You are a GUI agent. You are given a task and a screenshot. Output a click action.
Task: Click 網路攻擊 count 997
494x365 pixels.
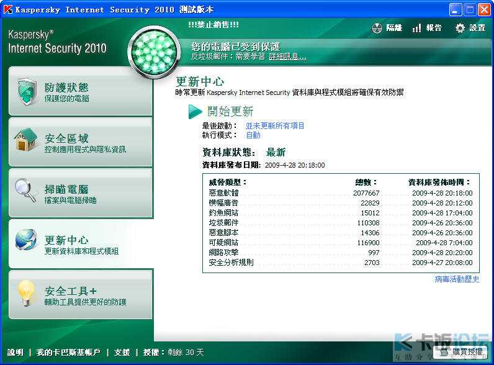(374, 253)
